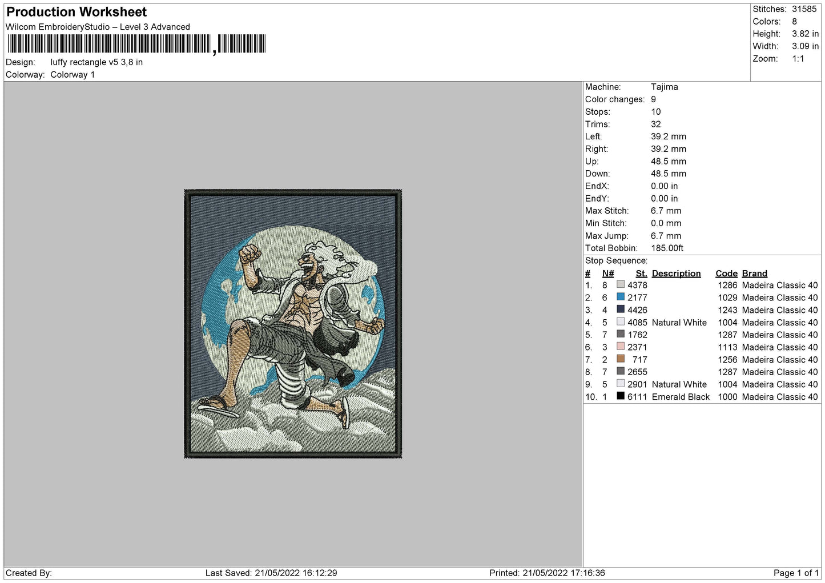Click thread code "1243" in stop 3
The height and width of the screenshot is (583, 825).
coord(728,310)
